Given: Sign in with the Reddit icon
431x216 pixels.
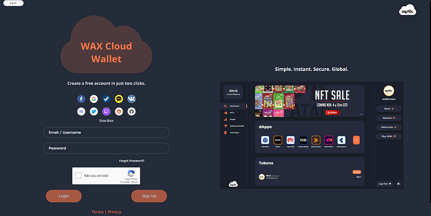Looking at the screenshot, I should point(119,112).
